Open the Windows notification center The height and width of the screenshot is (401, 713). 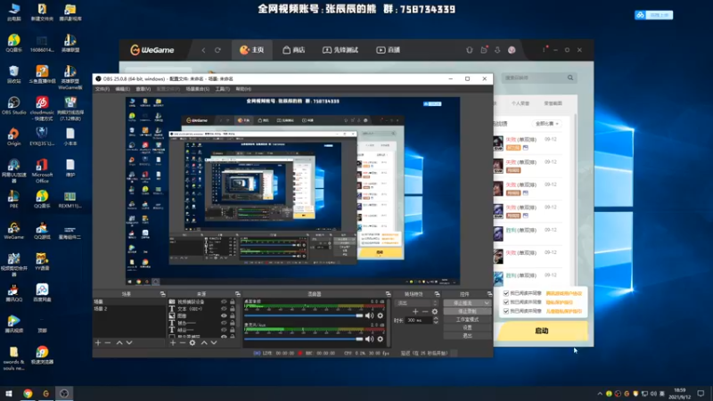click(701, 394)
